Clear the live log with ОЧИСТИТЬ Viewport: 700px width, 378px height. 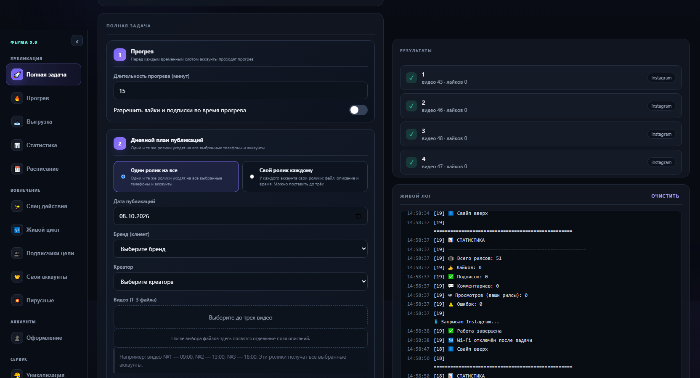click(x=665, y=196)
